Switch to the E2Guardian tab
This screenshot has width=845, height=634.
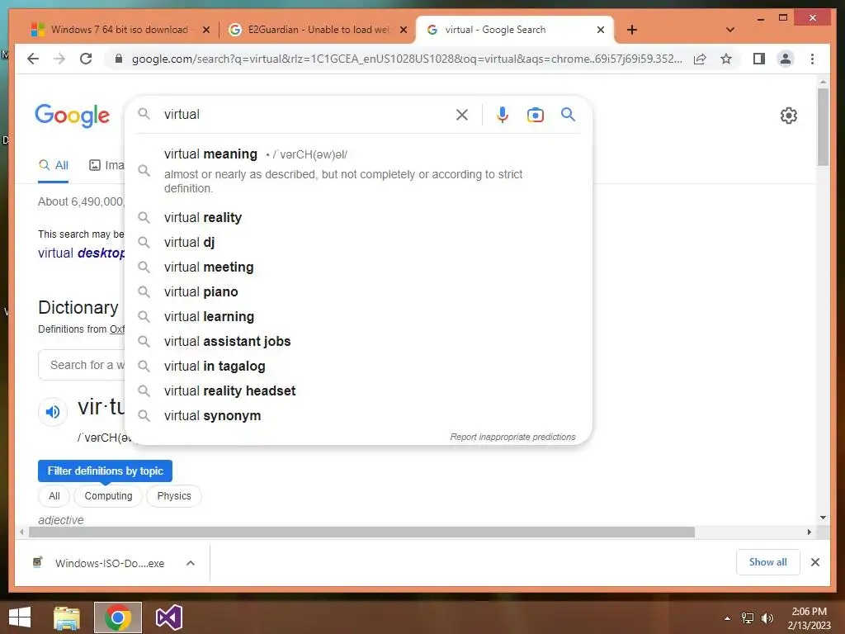point(317,30)
